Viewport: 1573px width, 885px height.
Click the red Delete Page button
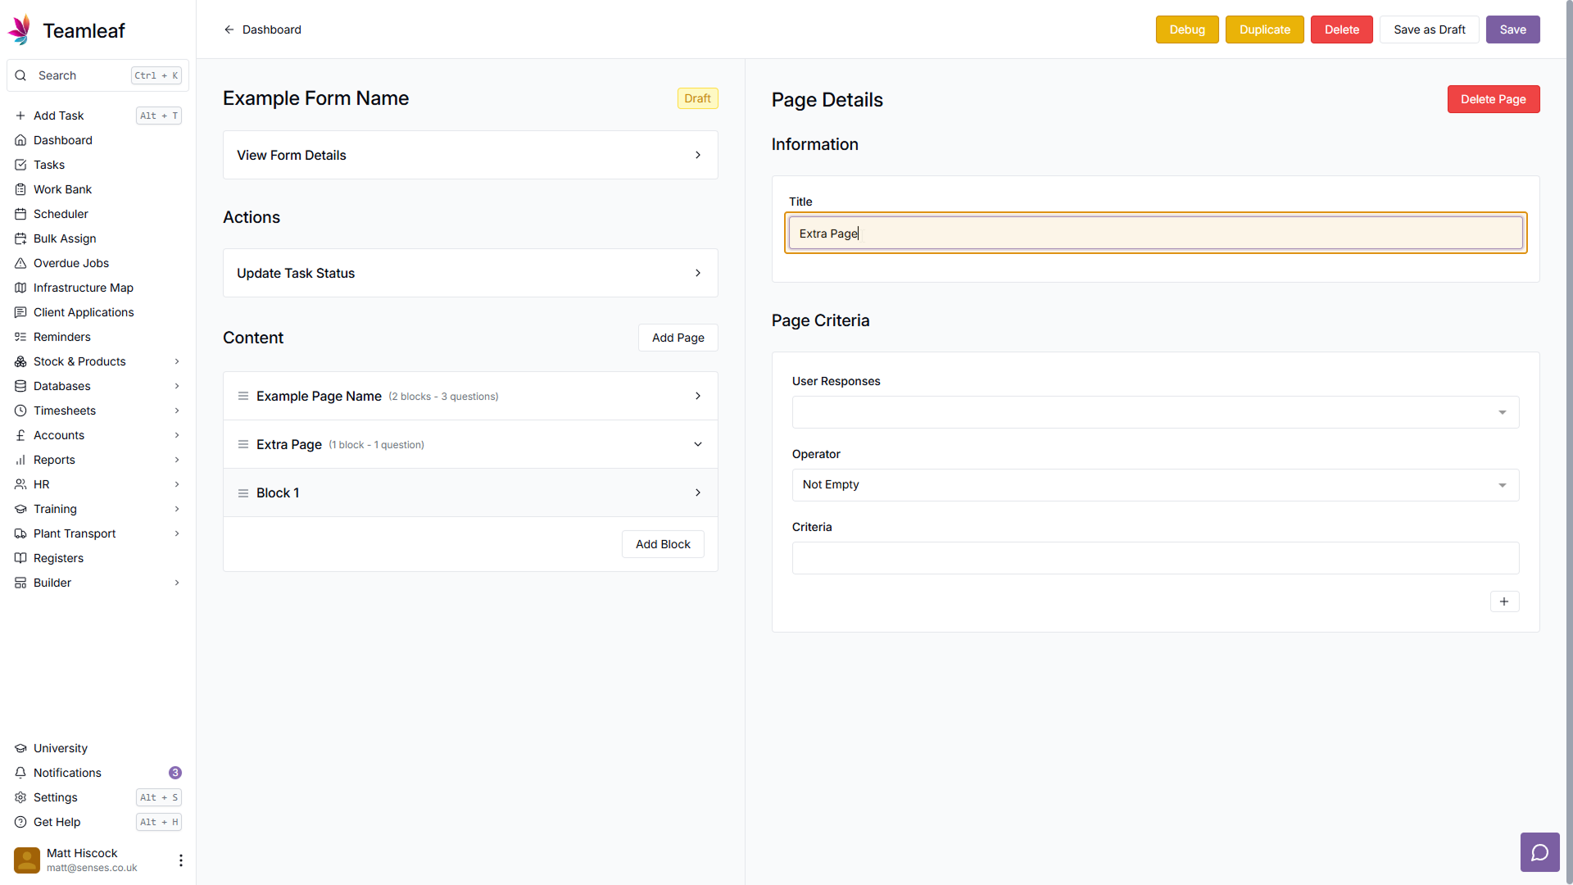point(1493,99)
